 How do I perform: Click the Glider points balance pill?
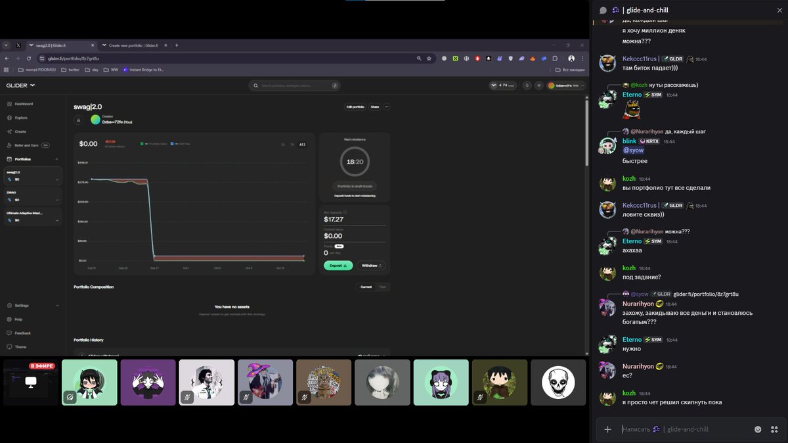click(x=502, y=85)
